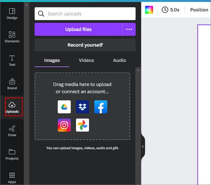The image size is (211, 185).
Task: Switch to the Images tab
Action: tap(52, 60)
